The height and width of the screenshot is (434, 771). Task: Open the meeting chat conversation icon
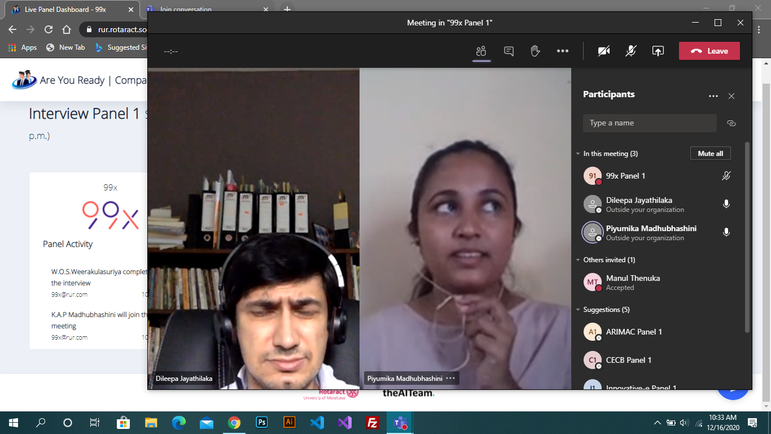(x=509, y=51)
